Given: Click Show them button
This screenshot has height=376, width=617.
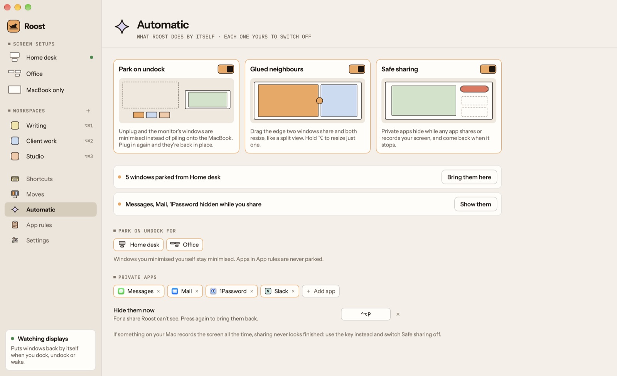Looking at the screenshot, I should 475,204.
